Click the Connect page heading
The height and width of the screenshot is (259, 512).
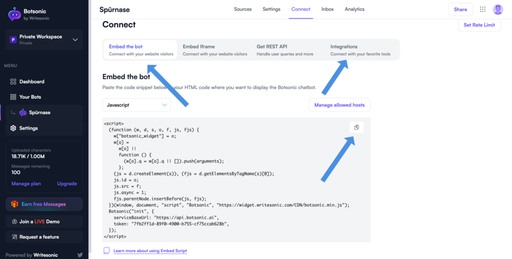click(x=119, y=24)
